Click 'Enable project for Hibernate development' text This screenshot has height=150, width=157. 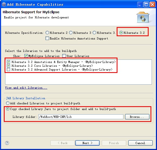coord(36,17)
